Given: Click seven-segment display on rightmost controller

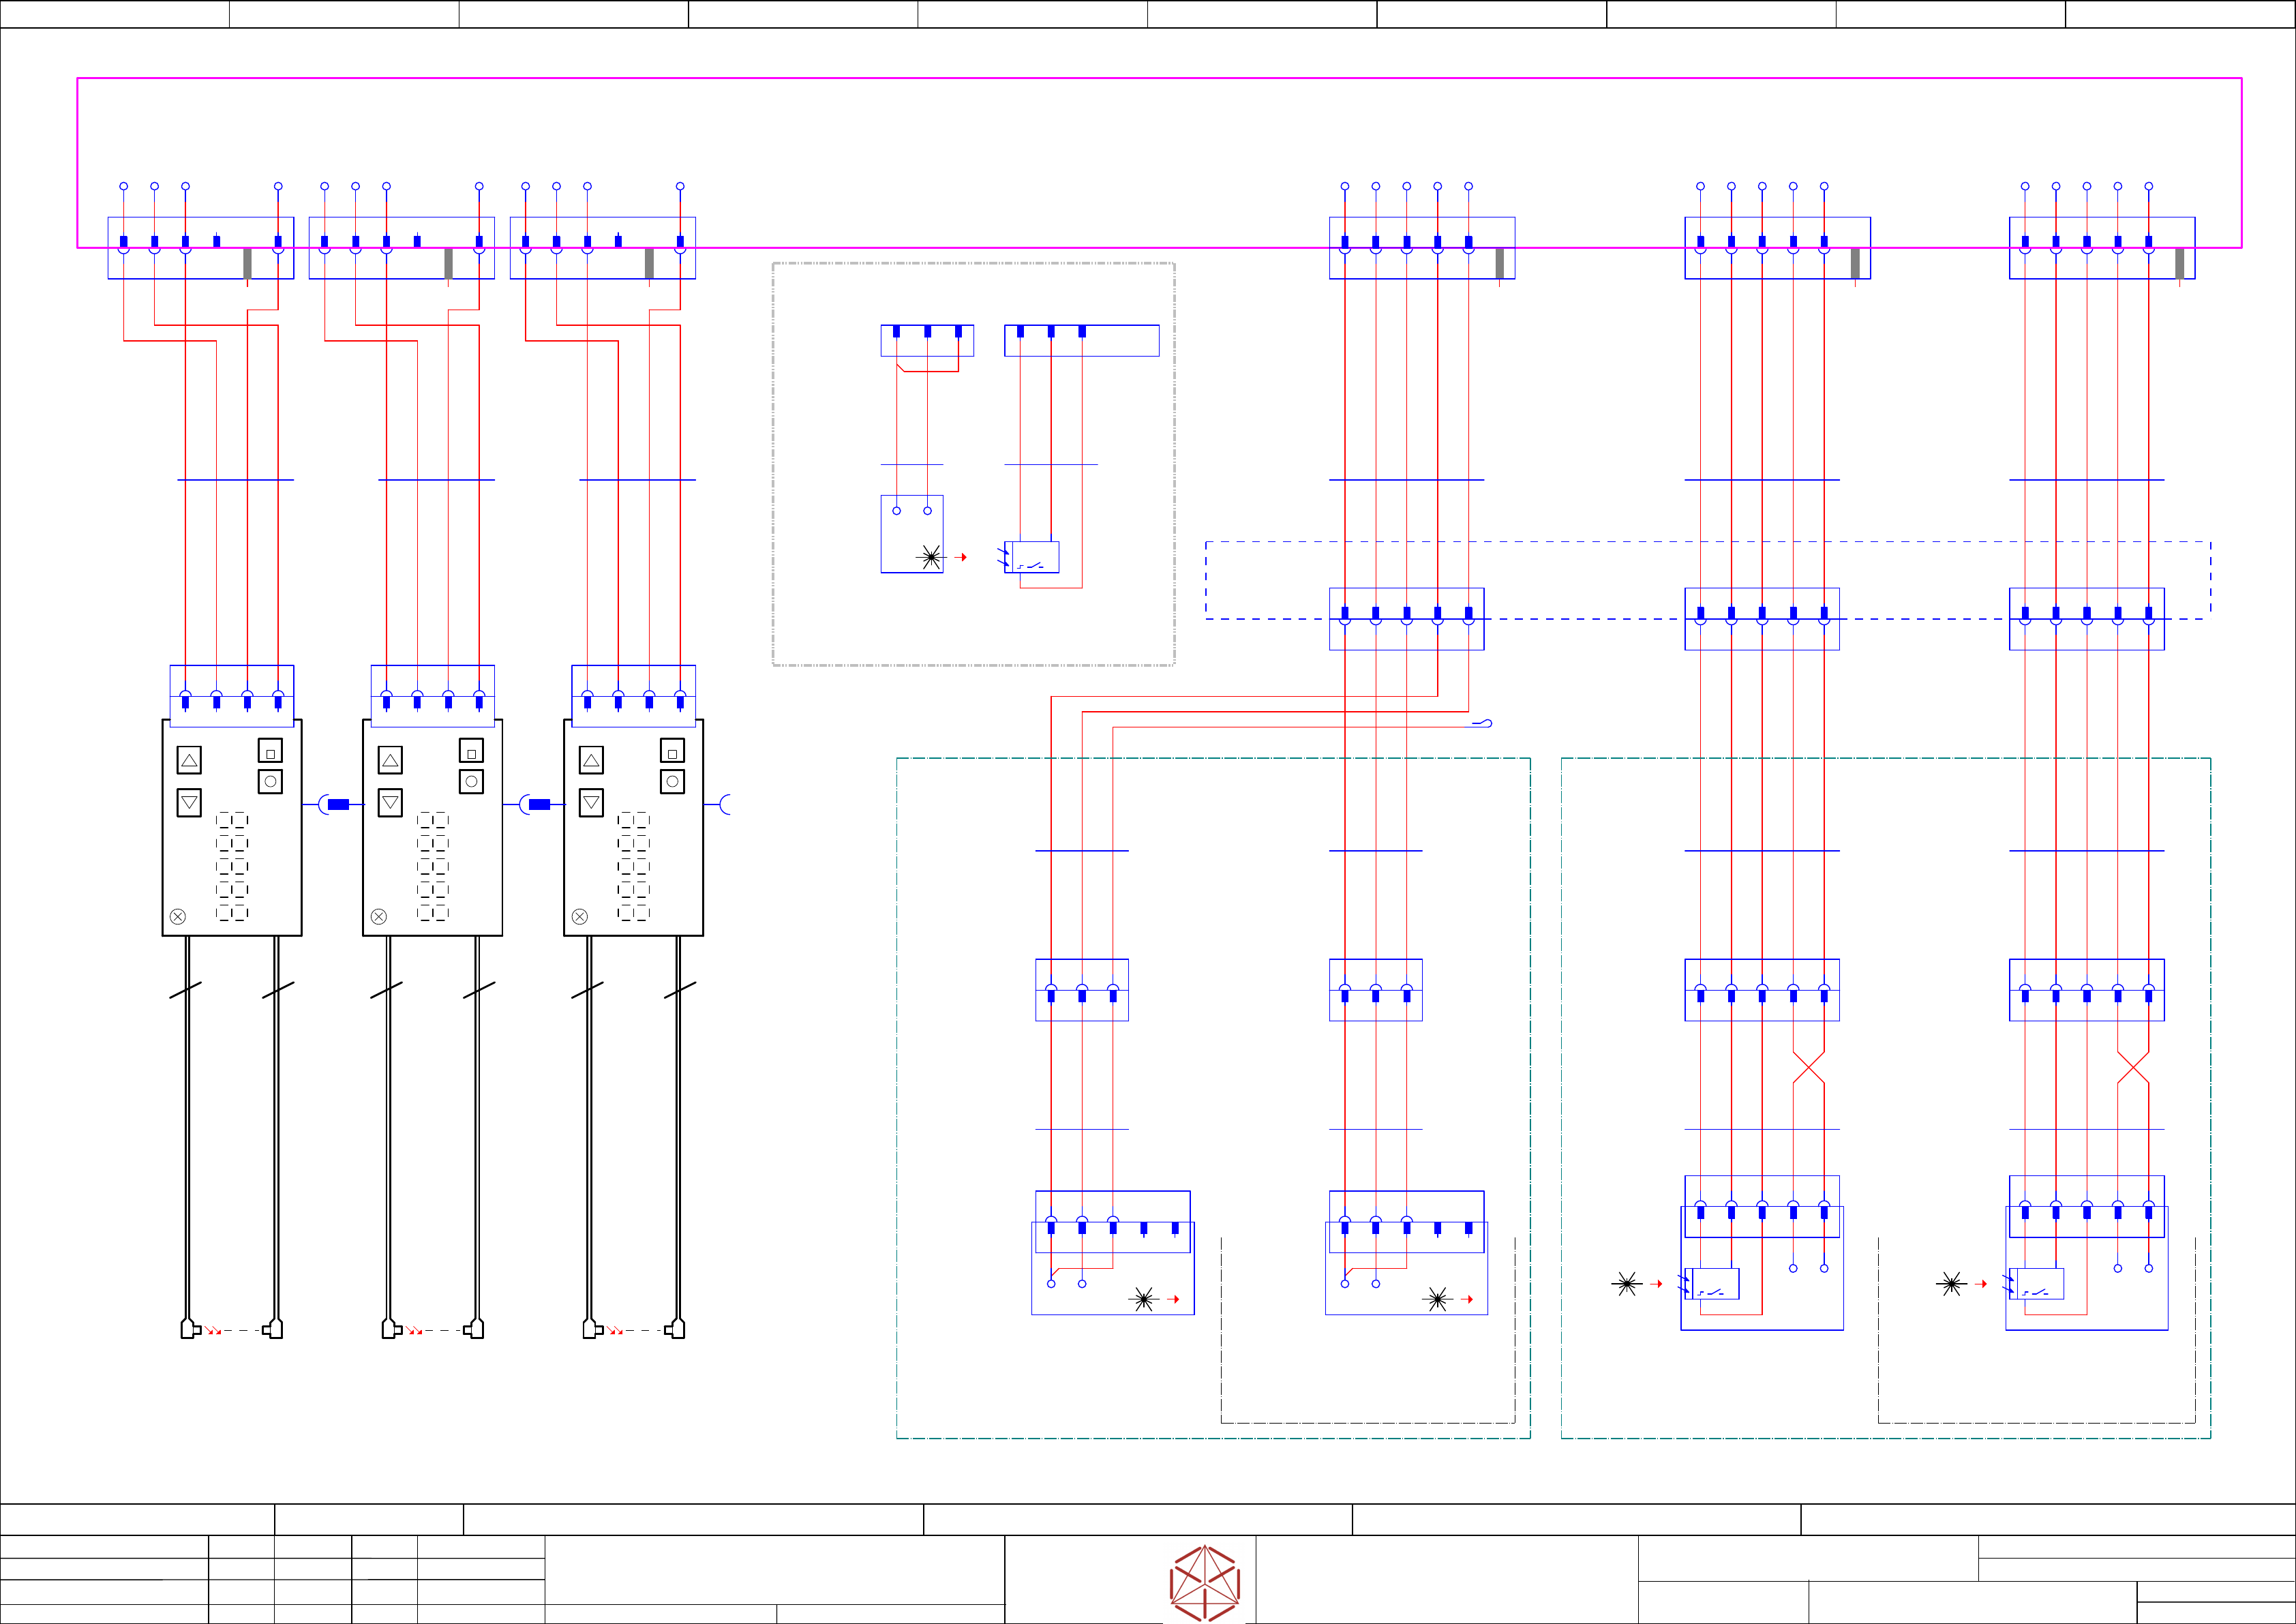Looking at the screenshot, I should tap(633, 866).
